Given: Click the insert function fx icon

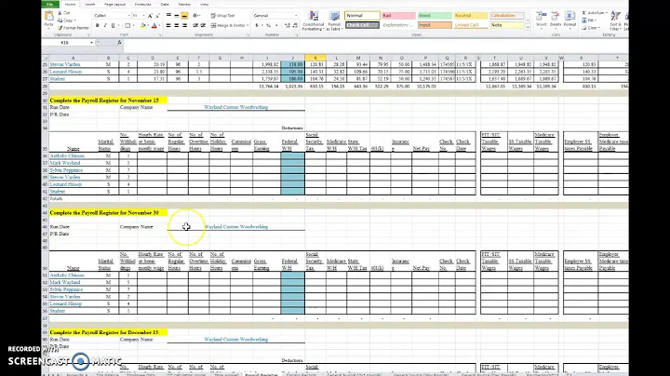Looking at the screenshot, I should tap(119, 42).
